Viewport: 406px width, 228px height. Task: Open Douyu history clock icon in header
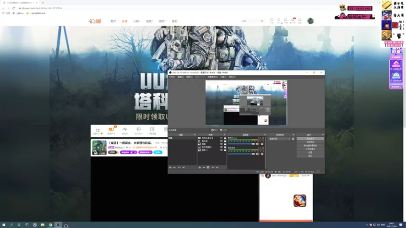click(272, 21)
